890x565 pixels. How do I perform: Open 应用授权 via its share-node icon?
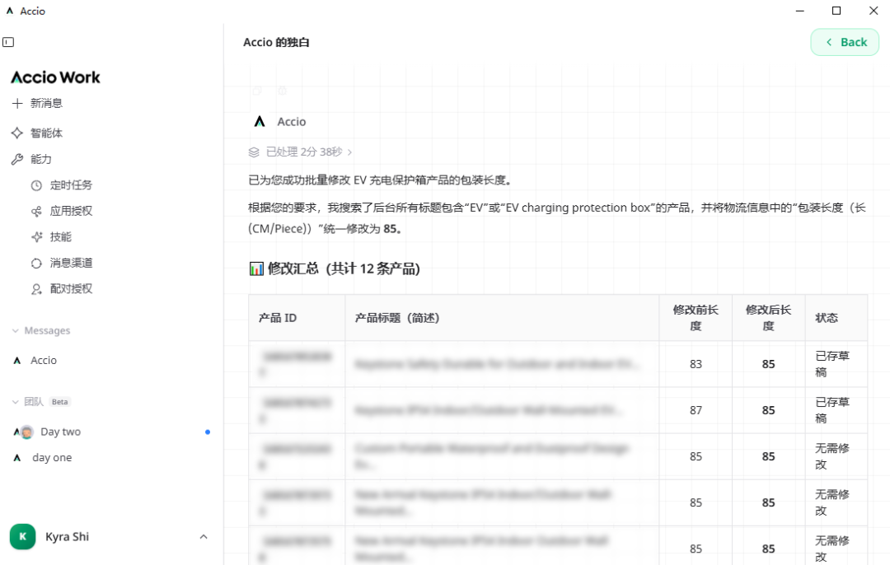(35, 211)
